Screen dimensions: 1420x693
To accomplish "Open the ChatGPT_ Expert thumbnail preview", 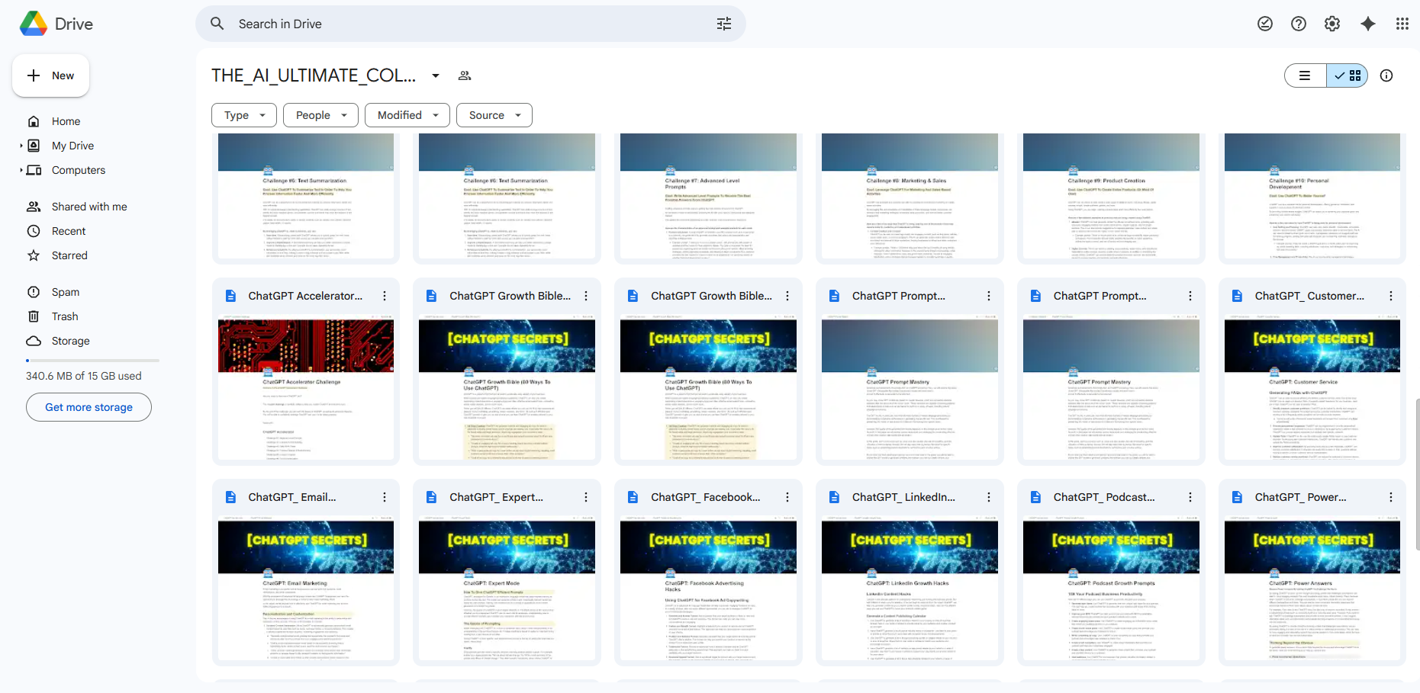I will 507,590.
